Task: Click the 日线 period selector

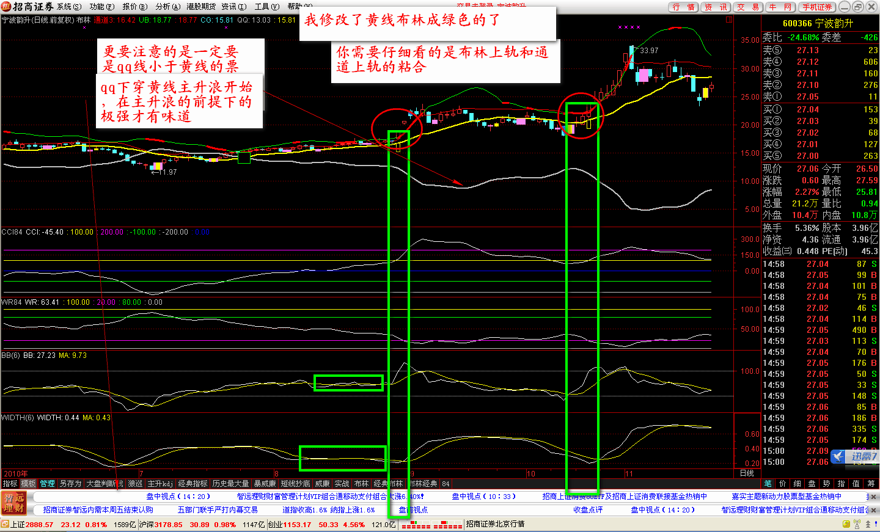Action: pos(747,473)
